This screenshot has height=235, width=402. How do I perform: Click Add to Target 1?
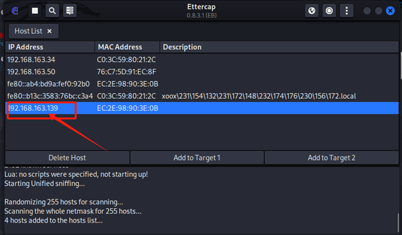tap(197, 158)
